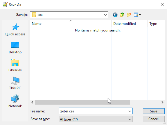Cancel the Save As dialog
The image size is (167, 125).
pyautogui.click(x=154, y=119)
